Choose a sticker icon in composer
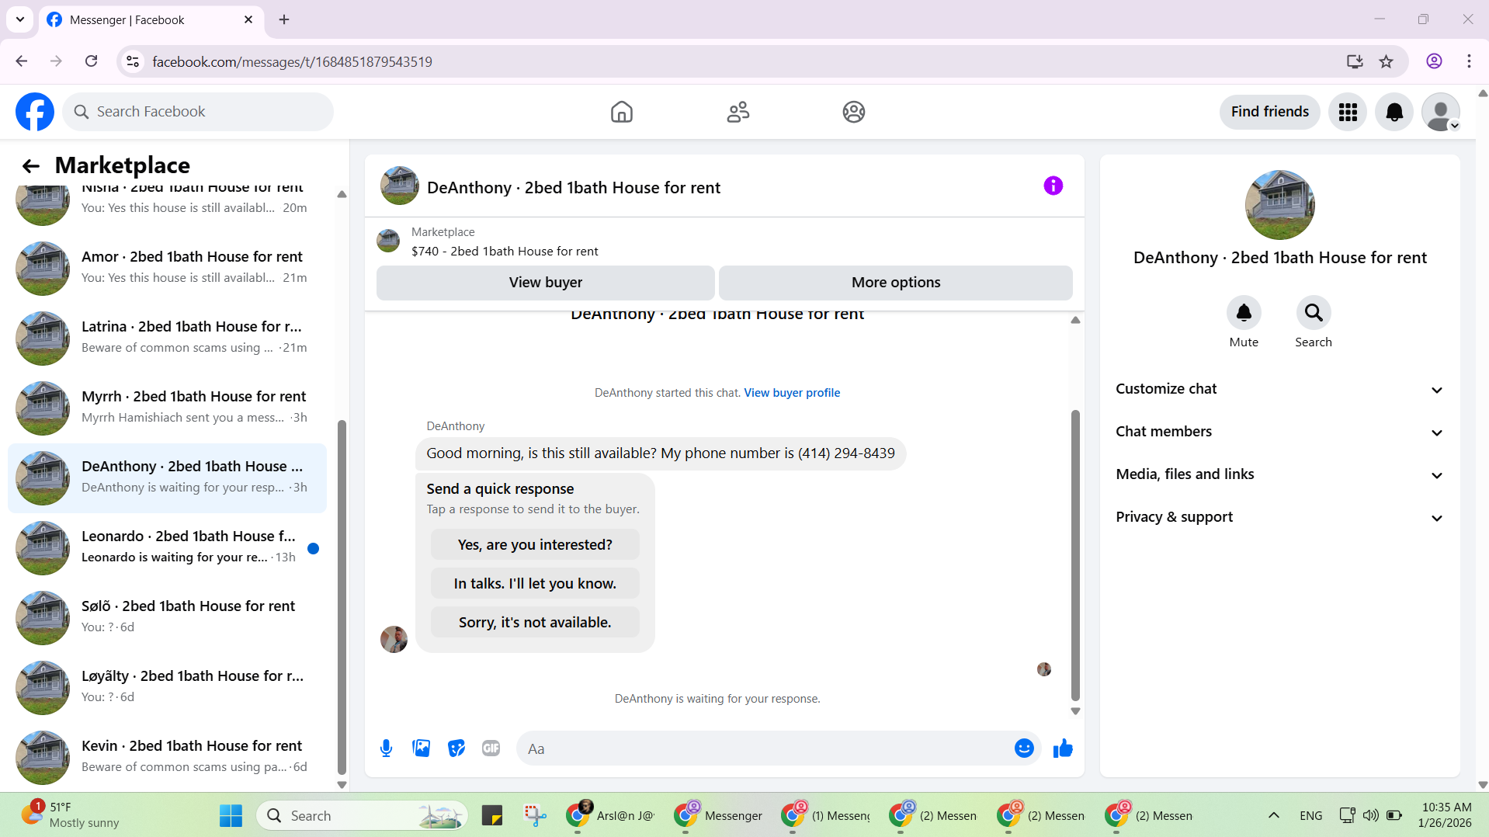The image size is (1489, 837). 456,748
